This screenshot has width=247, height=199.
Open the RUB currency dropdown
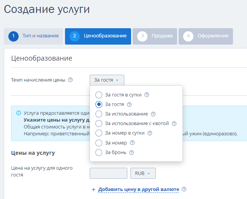click(x=143, y=173)
